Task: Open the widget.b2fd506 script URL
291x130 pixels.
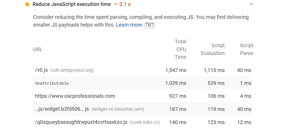Action: click(x=62, y=109)
